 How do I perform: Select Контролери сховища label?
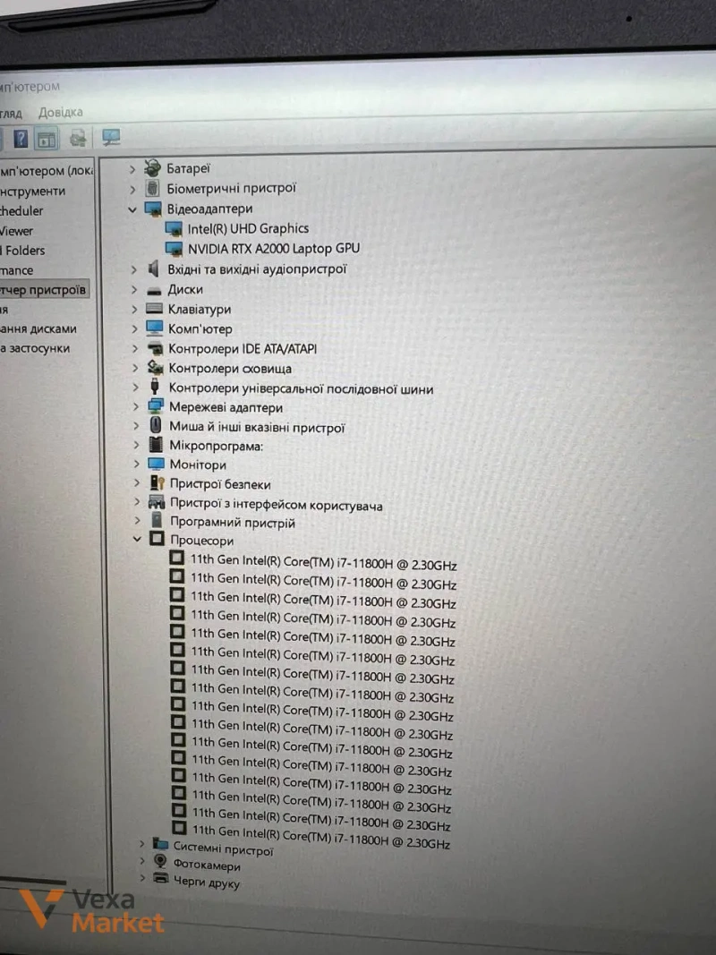(229, 369)
